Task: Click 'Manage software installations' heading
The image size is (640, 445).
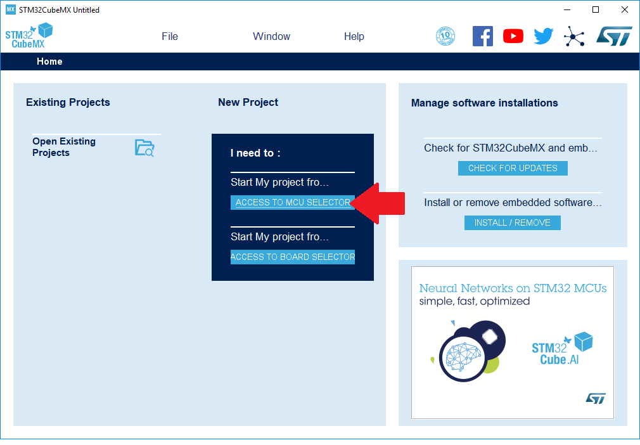Action: coord(485,103)
